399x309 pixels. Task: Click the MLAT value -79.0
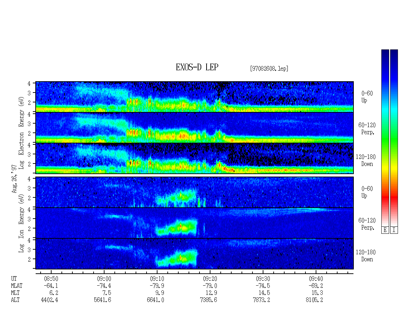pos(210,286)
